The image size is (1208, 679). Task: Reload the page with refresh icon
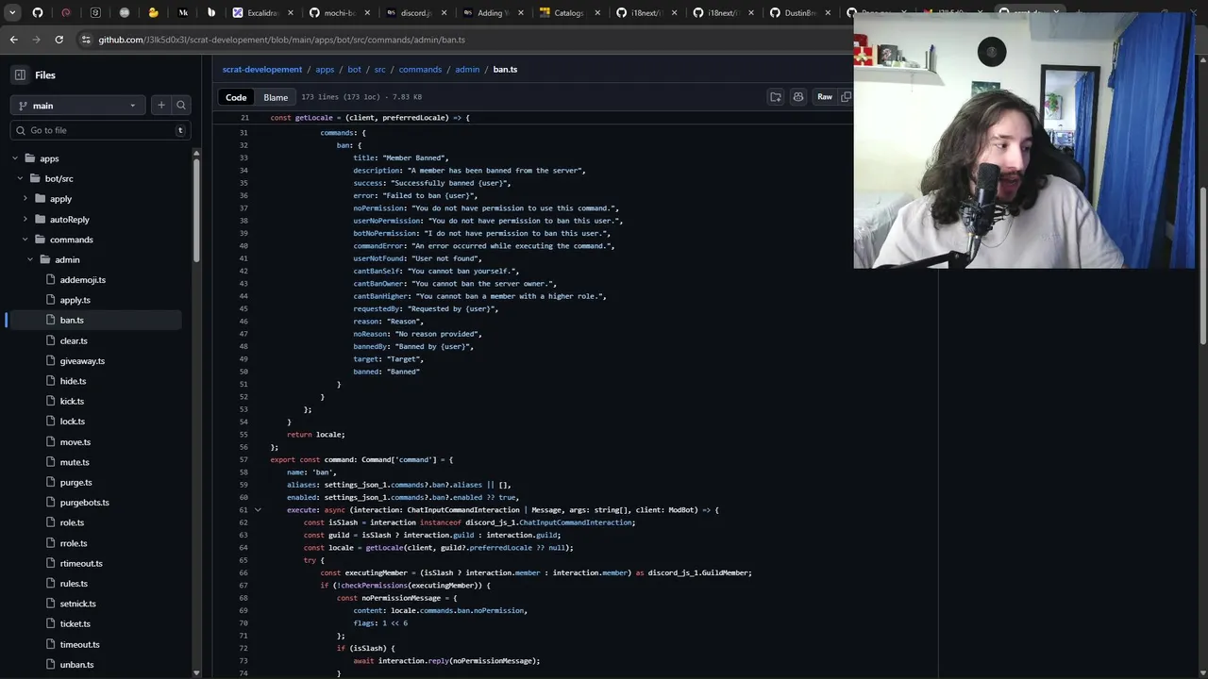click(x=59, y=40)
